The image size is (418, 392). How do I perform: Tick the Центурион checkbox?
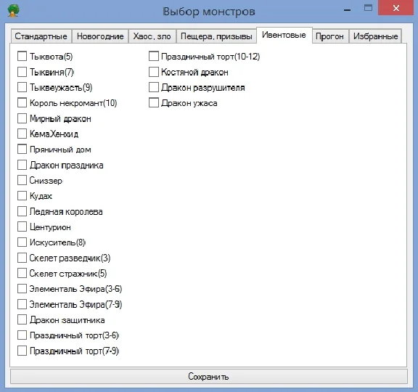[x=22, y=226]
